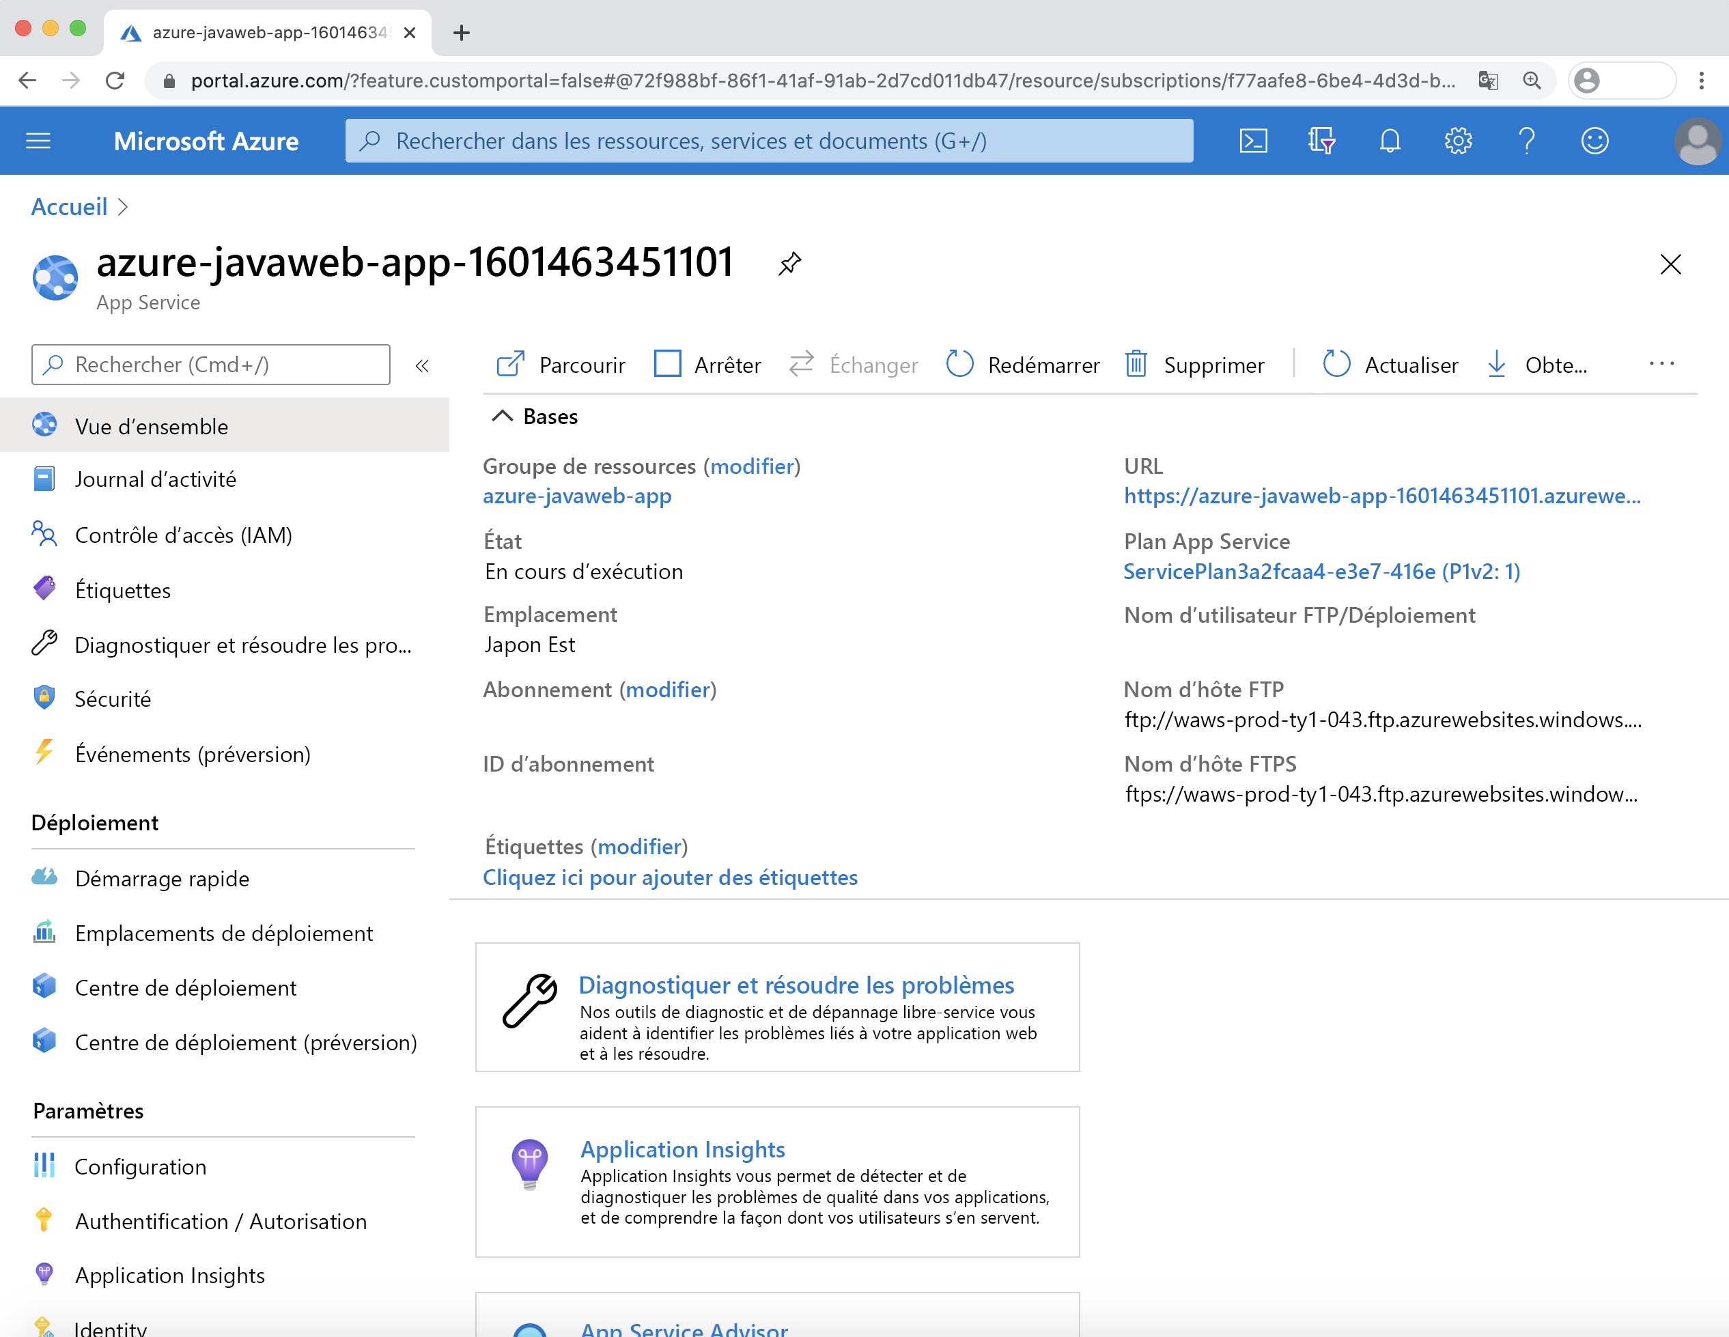Click Supprimer to delete the app

[x=1194, y=365]
